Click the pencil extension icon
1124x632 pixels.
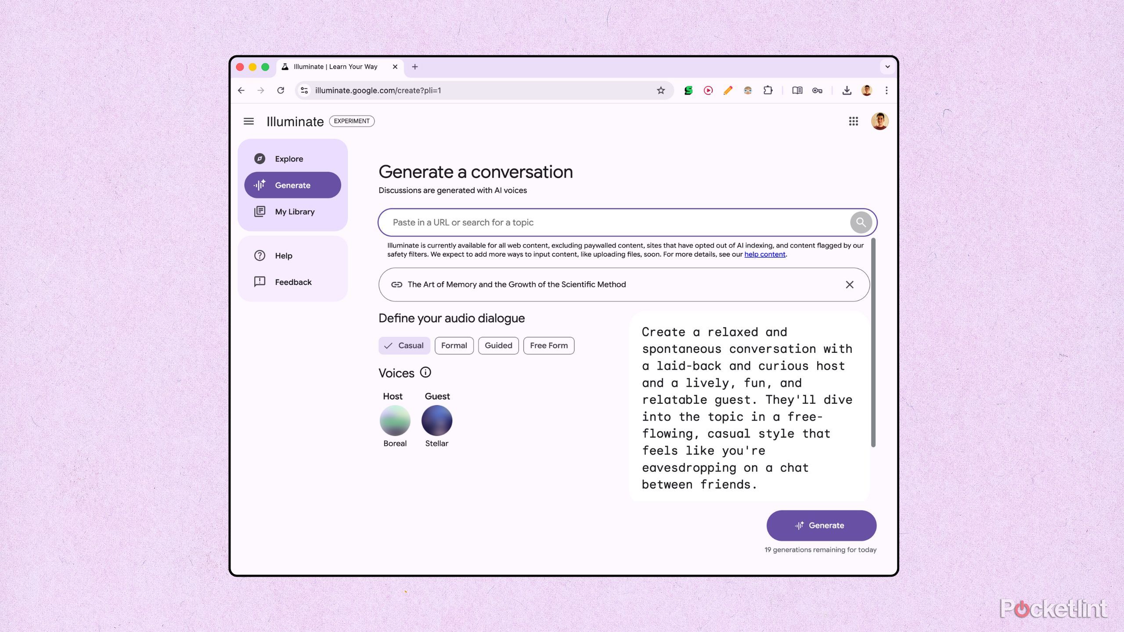pyautogui.click(x=728, y=90)
